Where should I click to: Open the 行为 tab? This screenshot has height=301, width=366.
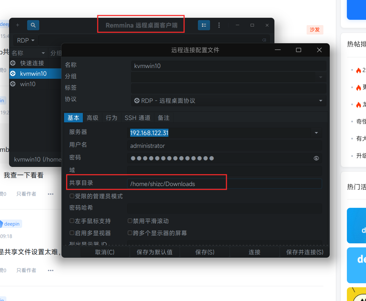[111, 118]
